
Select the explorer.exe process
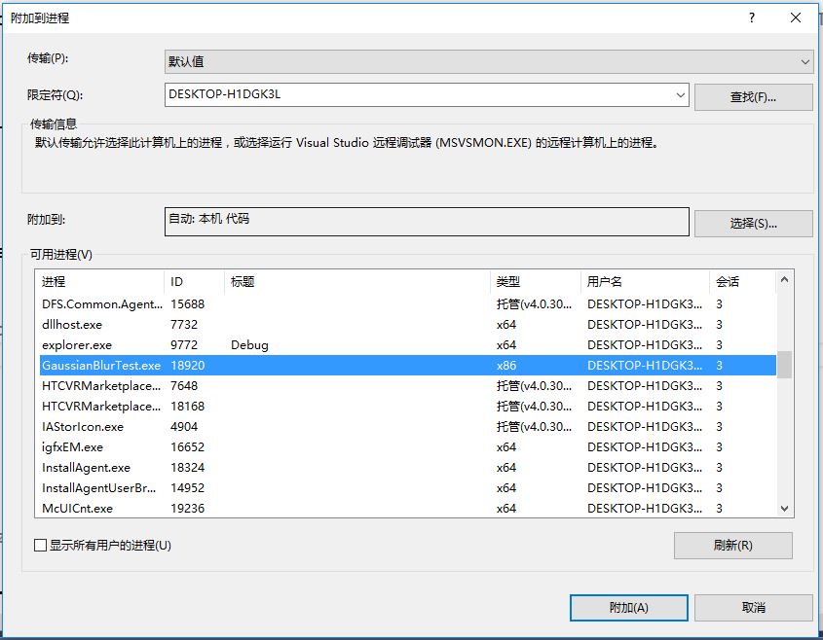point(408,345)
